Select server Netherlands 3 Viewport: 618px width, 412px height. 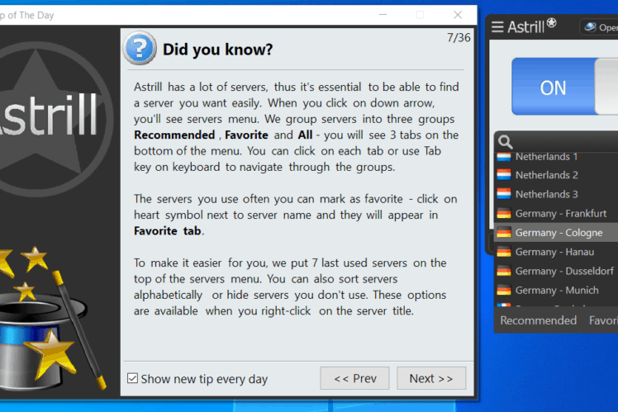556,194
